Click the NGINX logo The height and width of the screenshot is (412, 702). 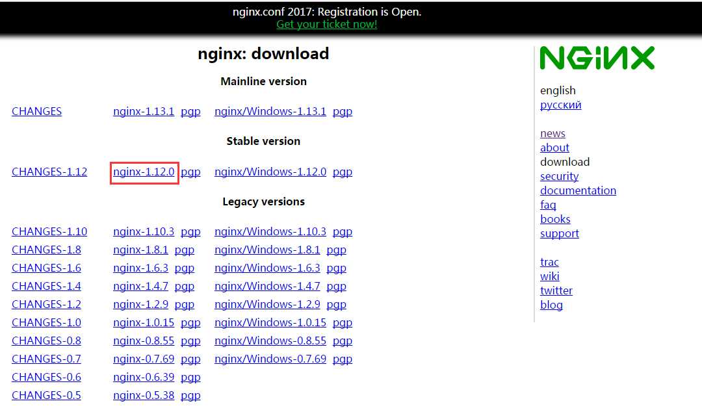597,58
